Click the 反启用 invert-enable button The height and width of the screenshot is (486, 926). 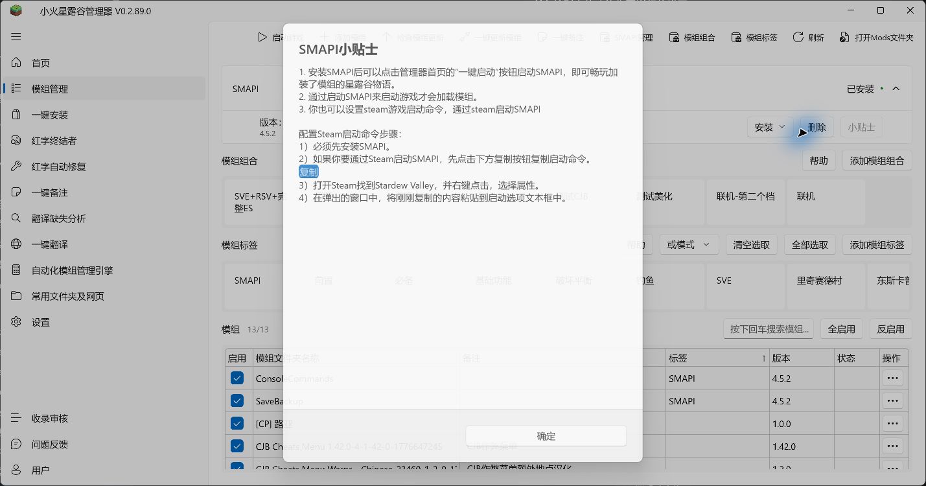(890, 329)
